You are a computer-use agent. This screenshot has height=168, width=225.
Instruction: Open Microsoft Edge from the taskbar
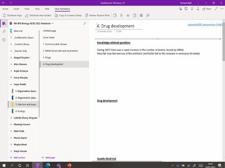pos(48,165)
